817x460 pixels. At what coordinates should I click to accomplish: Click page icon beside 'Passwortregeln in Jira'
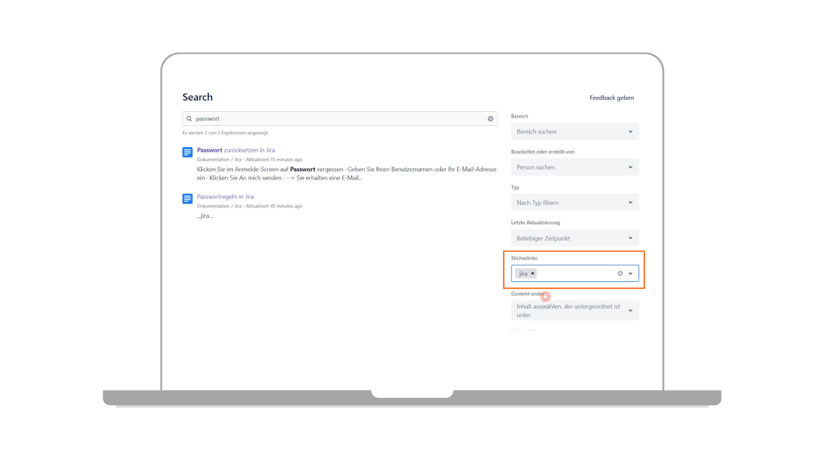tap(187, 199)
